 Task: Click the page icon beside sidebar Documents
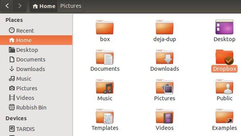click(x=12, y=59)
